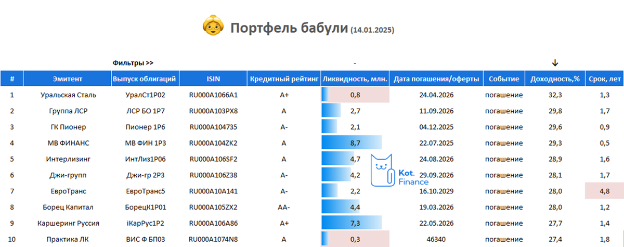624x247 pixels.
Task: Click bond issue БорецК1Р01
Action: (x=145, y=207)
